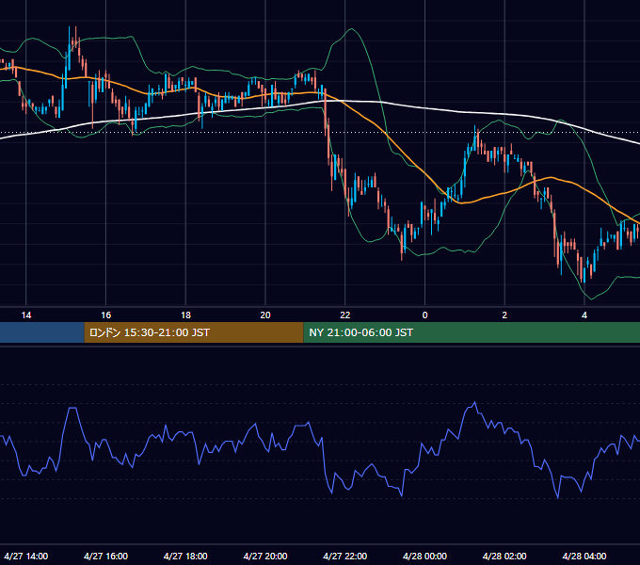Click the 4/28 00:00 timestamp label
640x565 pixels.
point(424,556)
